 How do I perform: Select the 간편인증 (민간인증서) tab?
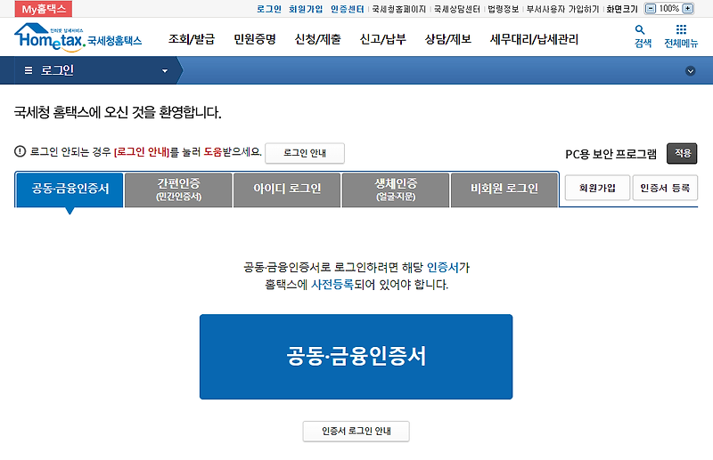point(178,190)
